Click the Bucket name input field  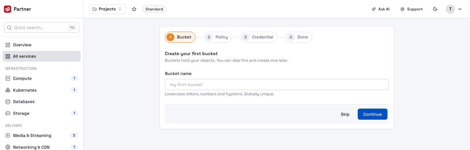click(277, 84)
